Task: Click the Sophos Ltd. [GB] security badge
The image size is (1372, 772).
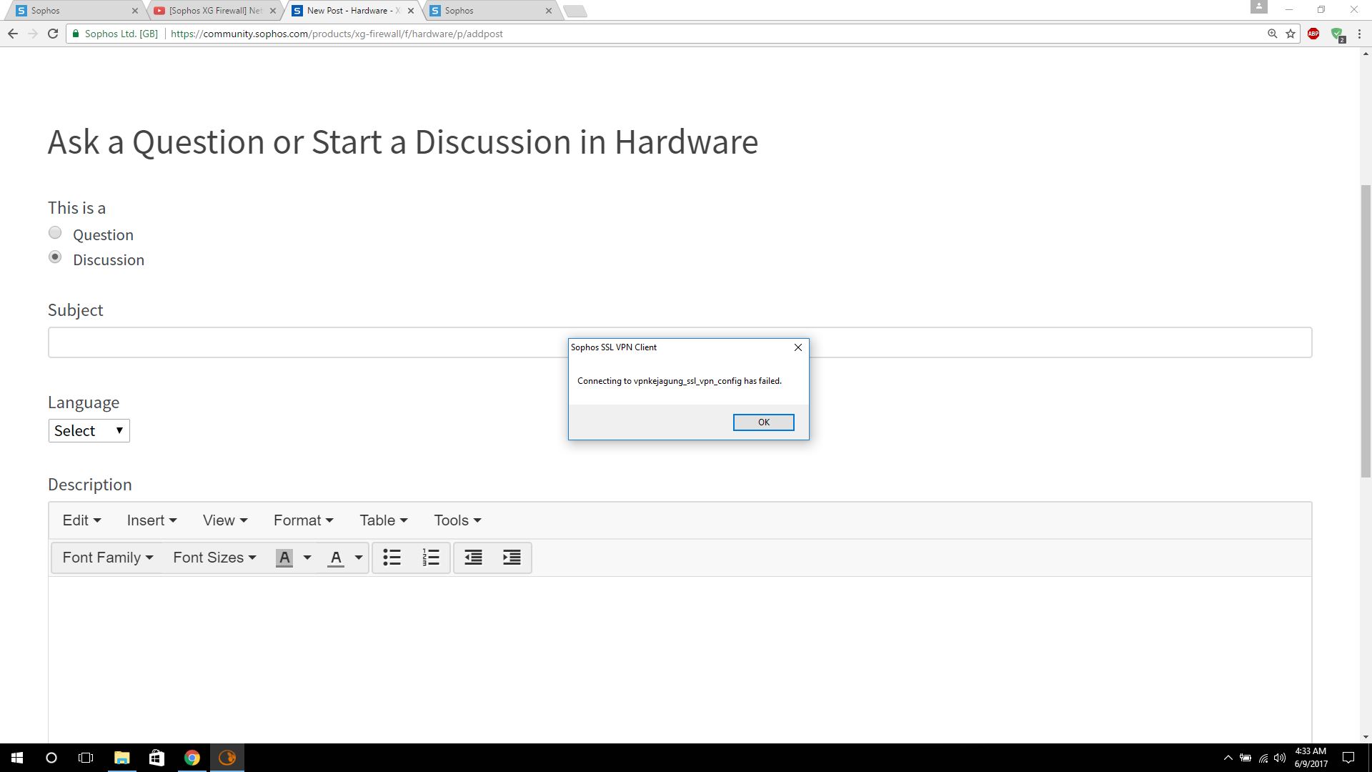Action: coord(115,34)
